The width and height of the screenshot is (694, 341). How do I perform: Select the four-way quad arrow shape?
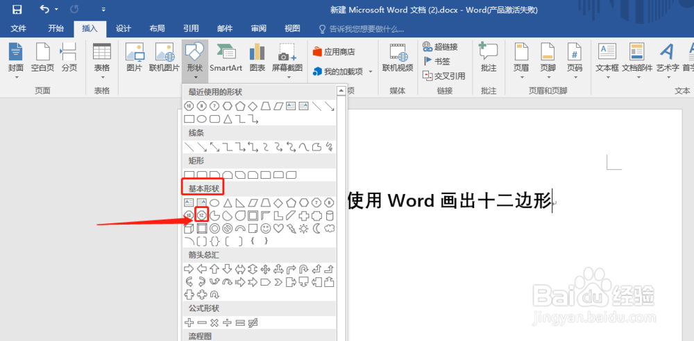point(266,268)
